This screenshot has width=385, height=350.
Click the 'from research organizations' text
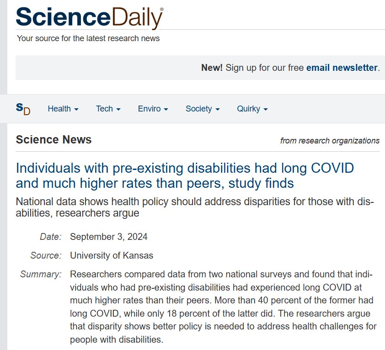click(330, 141)
